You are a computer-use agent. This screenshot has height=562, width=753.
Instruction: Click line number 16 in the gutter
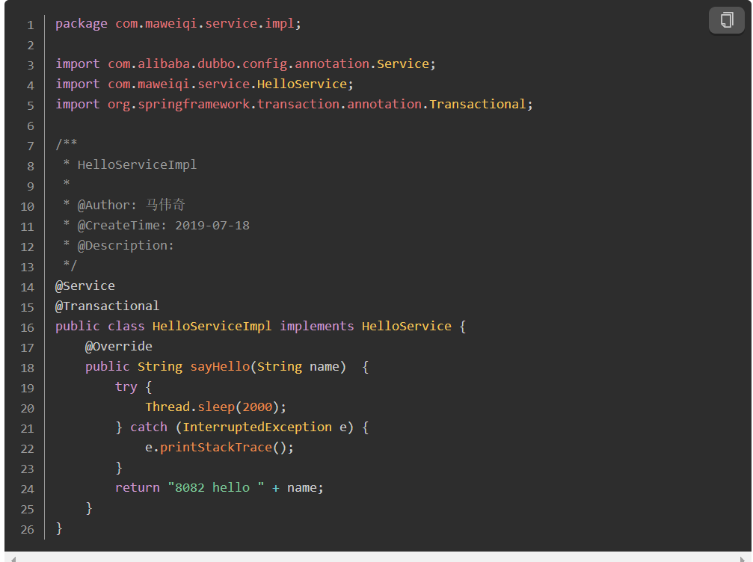(28, 327)
